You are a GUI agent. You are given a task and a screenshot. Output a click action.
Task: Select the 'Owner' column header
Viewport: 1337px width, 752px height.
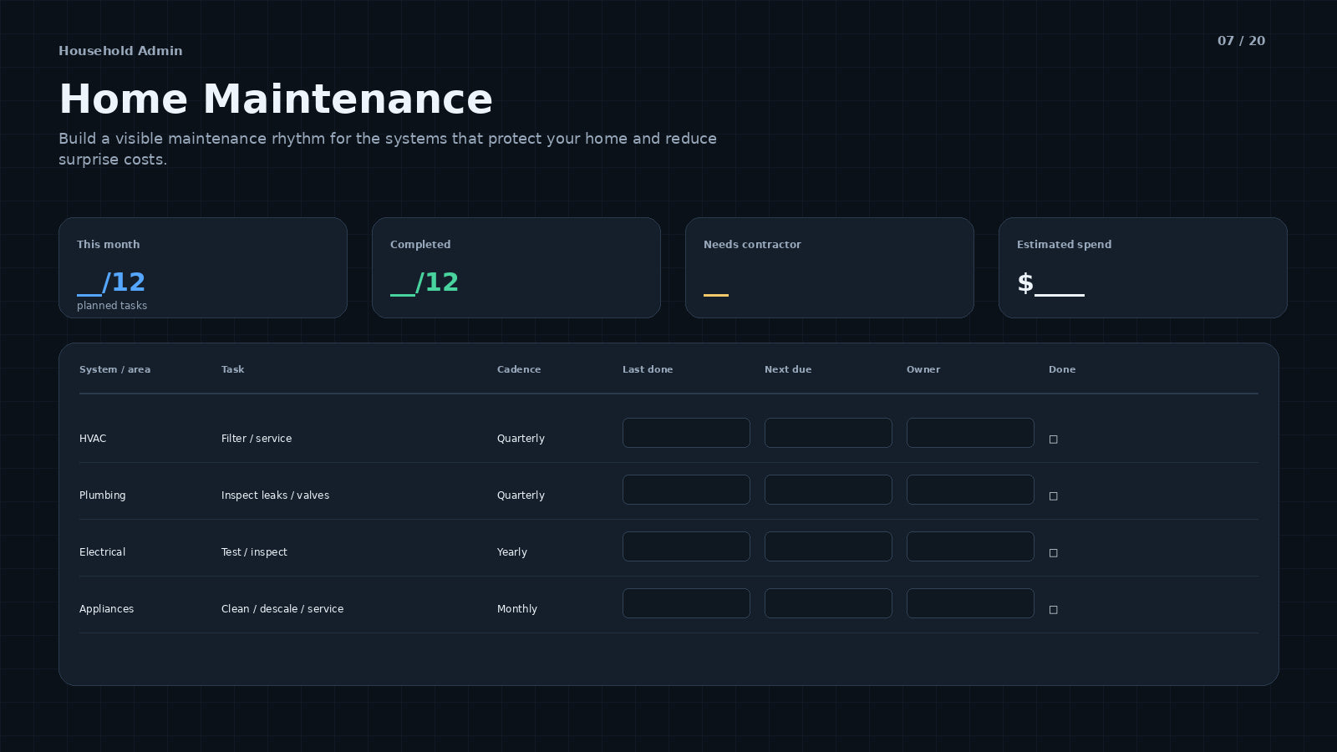923,369
